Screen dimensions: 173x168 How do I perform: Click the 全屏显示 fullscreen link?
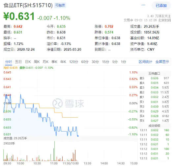(162, 62)
